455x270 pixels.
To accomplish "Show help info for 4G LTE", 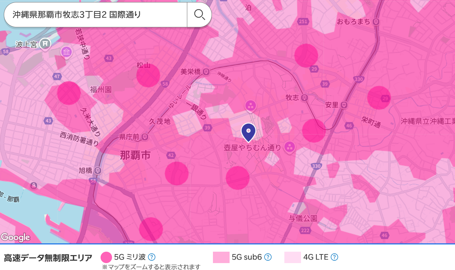I will pos(334,257).
